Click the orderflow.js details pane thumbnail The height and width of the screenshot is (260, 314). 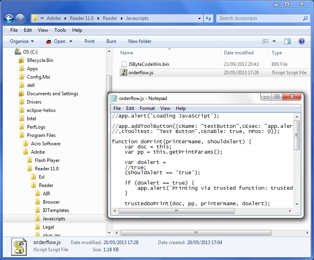[19, 247]
